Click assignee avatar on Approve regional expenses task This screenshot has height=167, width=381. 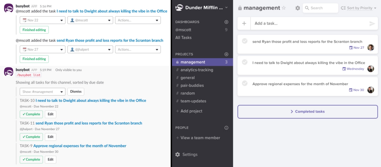coord(371,90)
